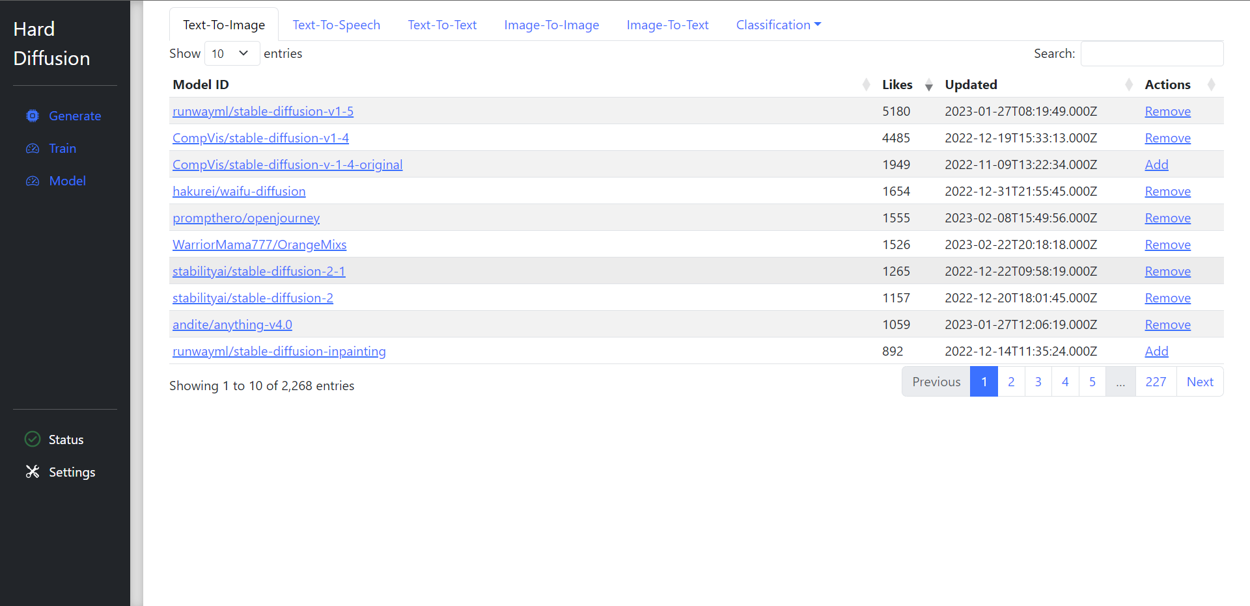Switch to the Text-To-Text tab

point(442,25)
